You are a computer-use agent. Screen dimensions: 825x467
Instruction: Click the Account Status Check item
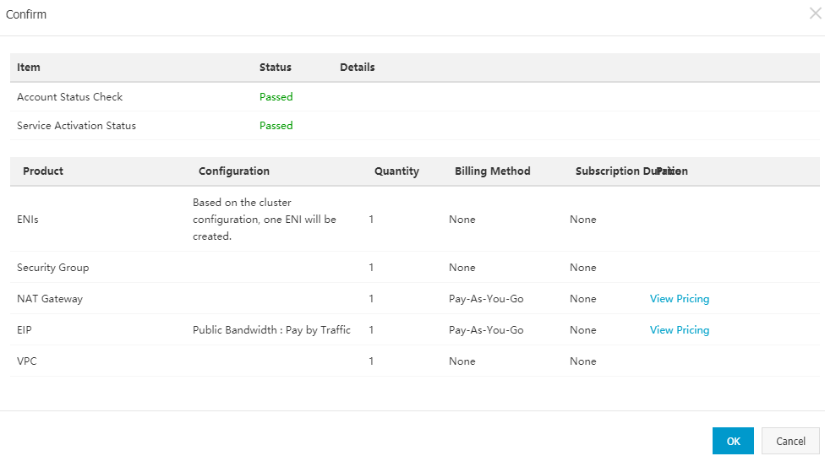[x=70, y=97]
